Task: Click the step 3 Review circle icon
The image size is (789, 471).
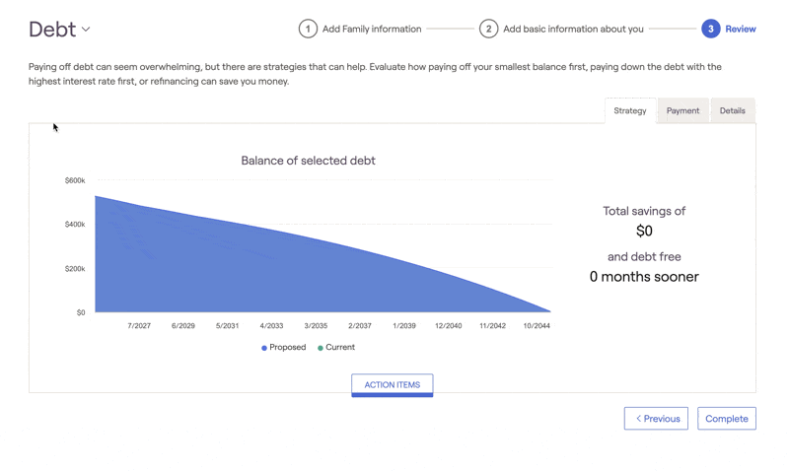Action: (710, 29)
